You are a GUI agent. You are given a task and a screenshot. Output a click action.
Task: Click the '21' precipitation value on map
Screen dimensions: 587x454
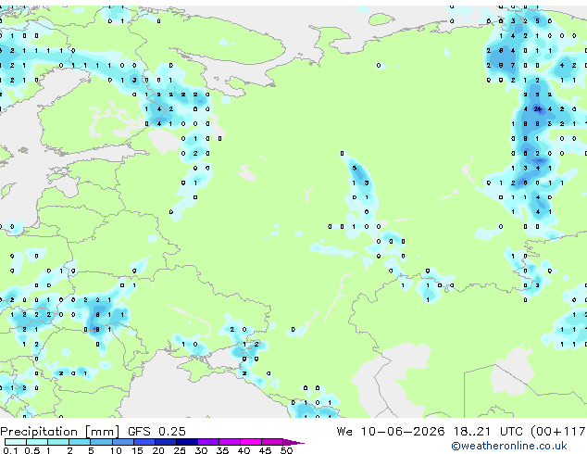538,109
